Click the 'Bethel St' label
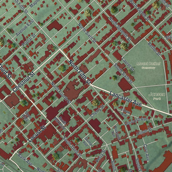172x172 pixels. (154, 49)
